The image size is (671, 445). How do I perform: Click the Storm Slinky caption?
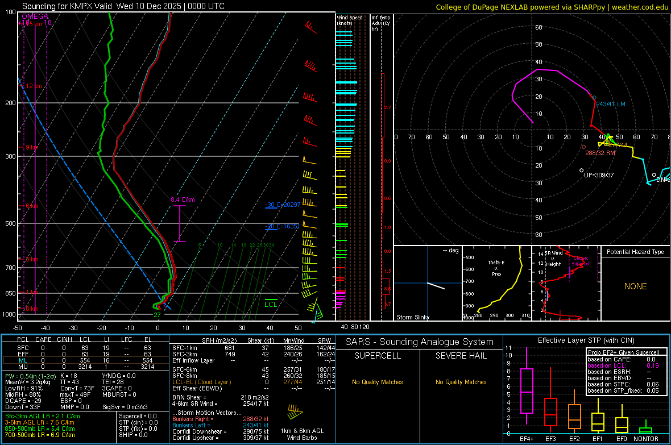click(x=412, y=317)
